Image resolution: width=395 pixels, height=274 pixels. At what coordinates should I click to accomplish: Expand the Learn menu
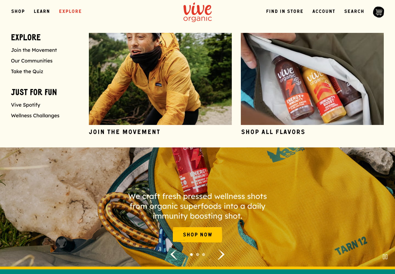(x=42, y=11)
